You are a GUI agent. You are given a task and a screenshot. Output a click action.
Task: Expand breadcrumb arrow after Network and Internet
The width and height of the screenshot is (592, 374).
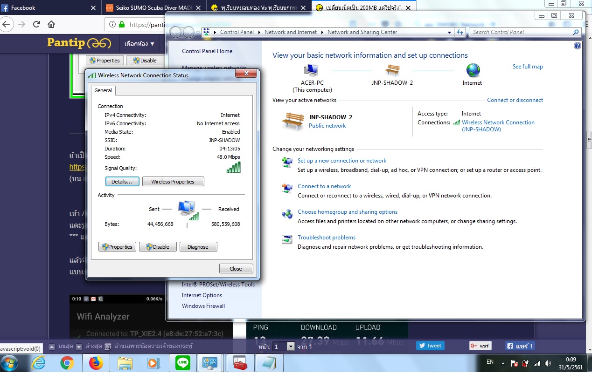(x=322, y=32)
